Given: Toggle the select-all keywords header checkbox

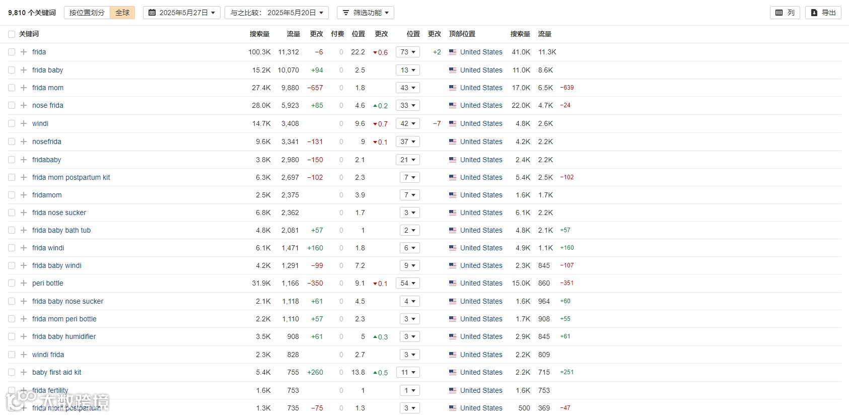Looking at the screenshot, I should [x=12, y=34].
